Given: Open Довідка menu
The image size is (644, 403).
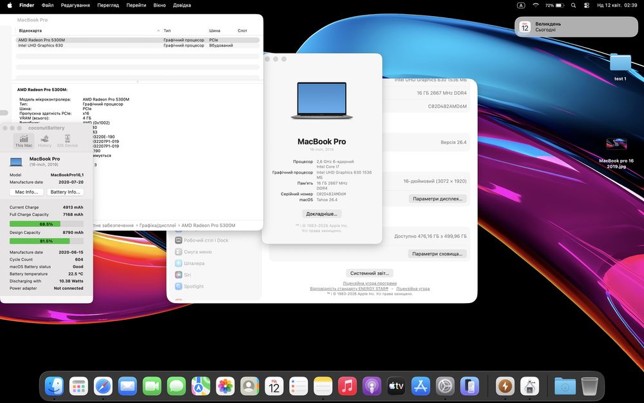Looking at the screenshot, I should (x=182, y=5).
